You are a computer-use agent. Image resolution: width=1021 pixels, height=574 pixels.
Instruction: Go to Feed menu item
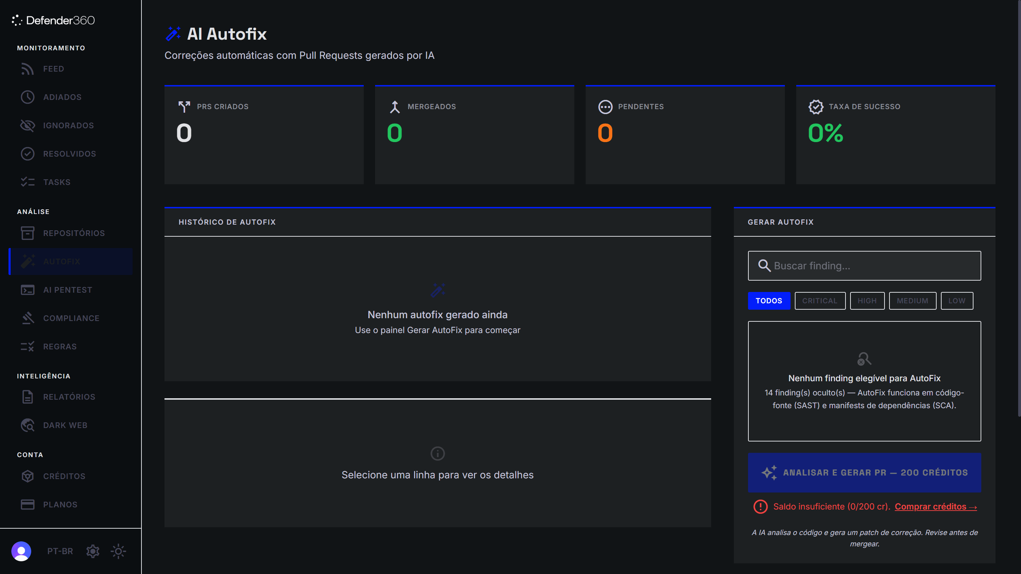point(71,69)
